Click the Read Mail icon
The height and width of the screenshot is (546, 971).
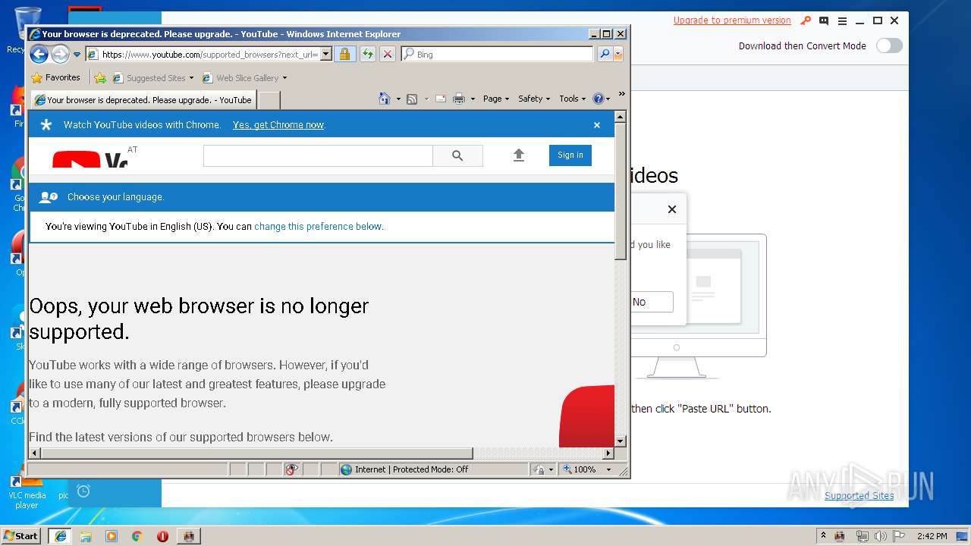pos(440,99)
